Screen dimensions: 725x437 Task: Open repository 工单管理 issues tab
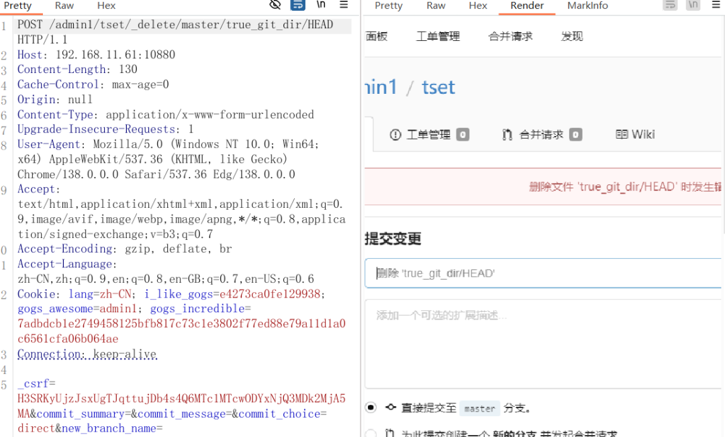coord(429,135)
